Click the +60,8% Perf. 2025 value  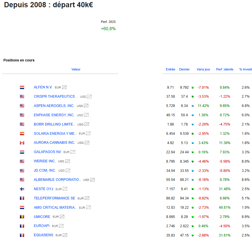(x=108, y=29)
